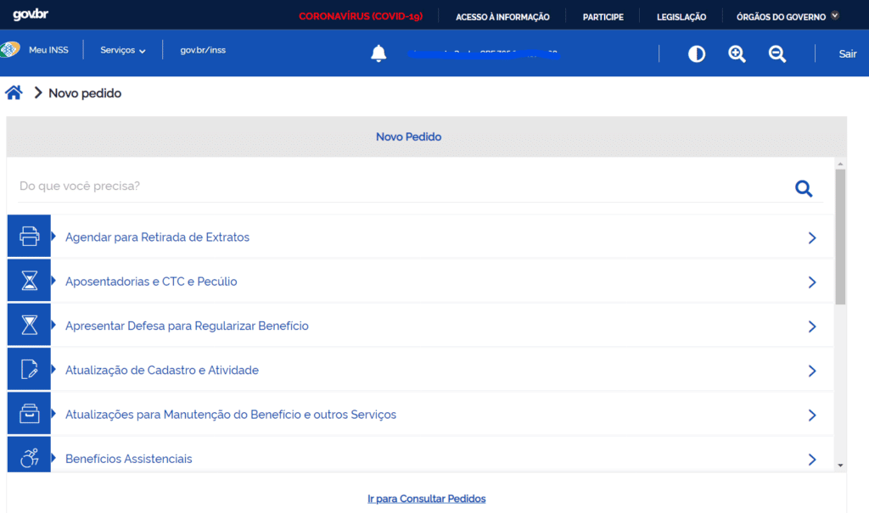Open the Serviços dropdown menu
869x513 pixels.
(123, 51)
